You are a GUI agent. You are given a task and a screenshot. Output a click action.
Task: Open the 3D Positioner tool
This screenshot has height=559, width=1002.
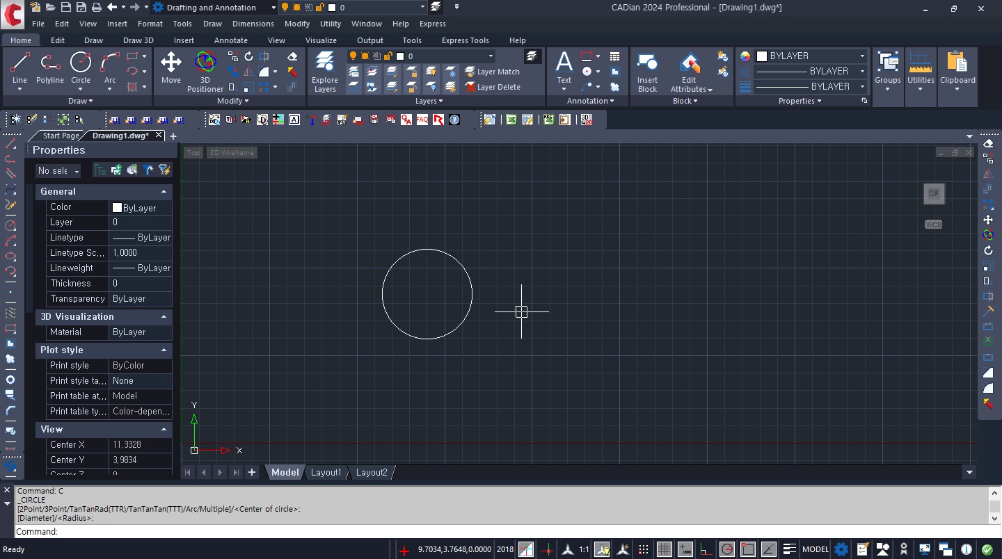(205, 70)
